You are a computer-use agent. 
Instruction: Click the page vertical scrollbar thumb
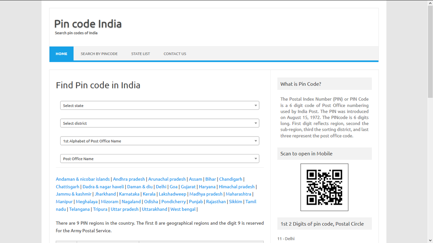click(430, 51)
